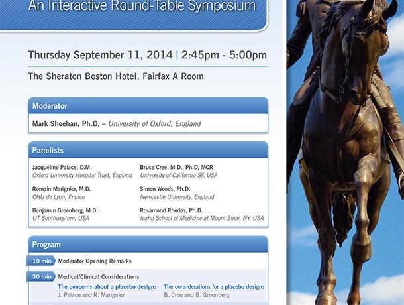Click panelist 'Simon Woods, Ph.D.'

165,189
